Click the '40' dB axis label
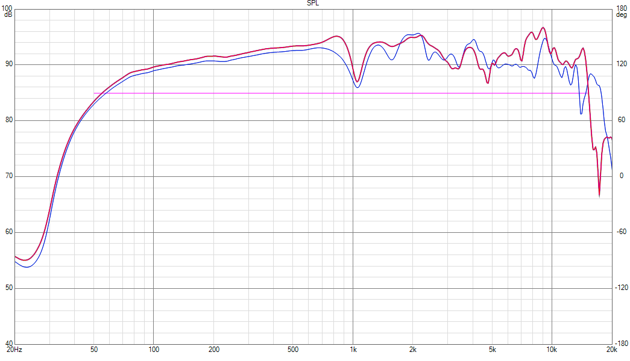 point(9,344)
